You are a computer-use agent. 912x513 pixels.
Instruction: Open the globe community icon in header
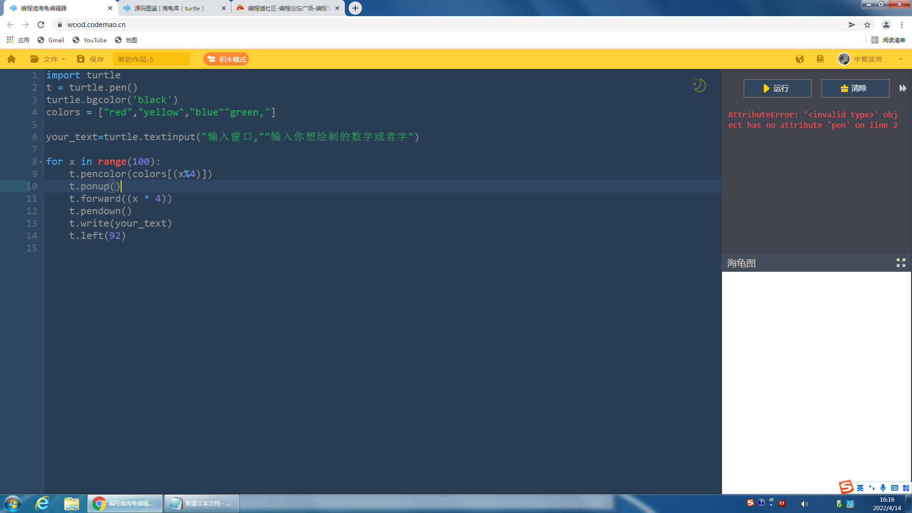(800, 59)
